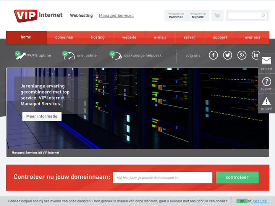This screenshot has width=275, height=206.
Task: Open the support menu in navigation bar
Action: point(220,37)
